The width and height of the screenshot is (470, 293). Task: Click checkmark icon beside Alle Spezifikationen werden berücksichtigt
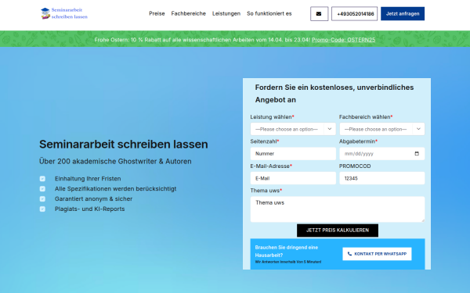[42, 189]
